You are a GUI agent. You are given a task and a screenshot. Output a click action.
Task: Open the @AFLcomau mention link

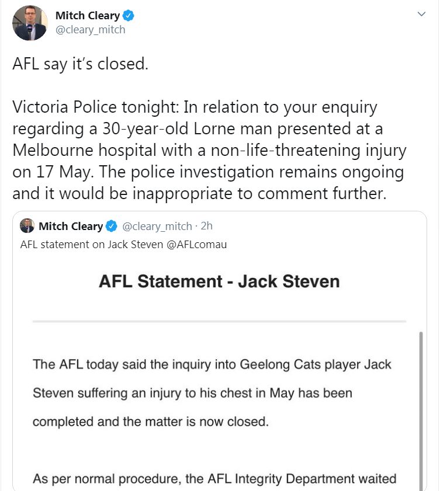click(x=197, y=245)
